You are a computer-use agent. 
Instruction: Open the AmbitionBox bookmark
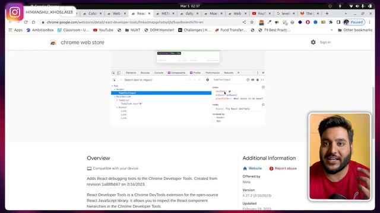coord(40,30)
